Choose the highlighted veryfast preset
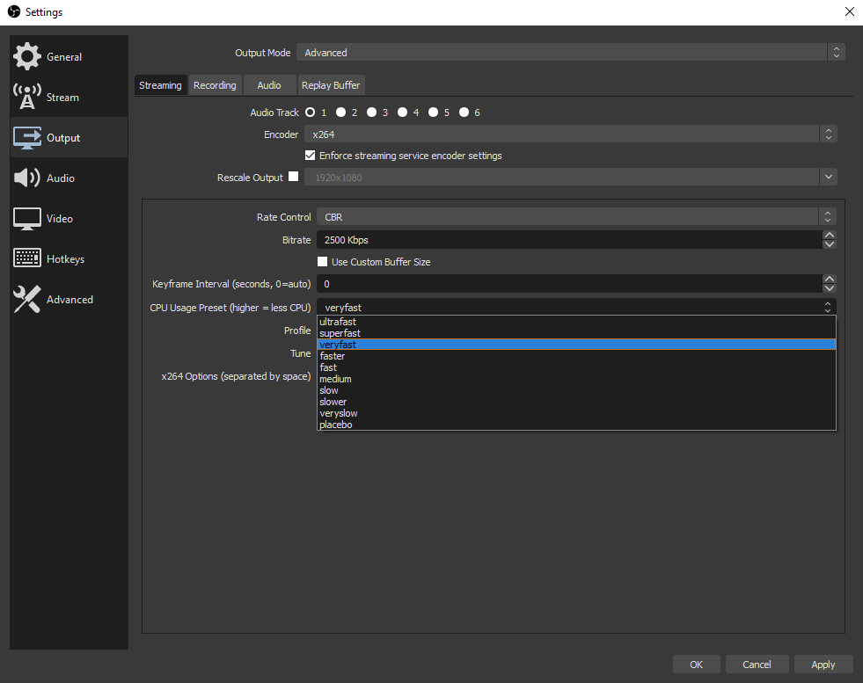Image resolution: width=863 pixels, height=683 pixels. pyautogui.click(x=576, y=345)
